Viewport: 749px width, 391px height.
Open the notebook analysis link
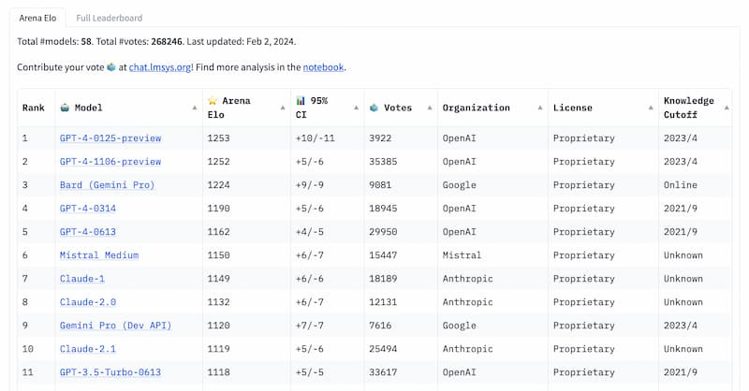323,67
